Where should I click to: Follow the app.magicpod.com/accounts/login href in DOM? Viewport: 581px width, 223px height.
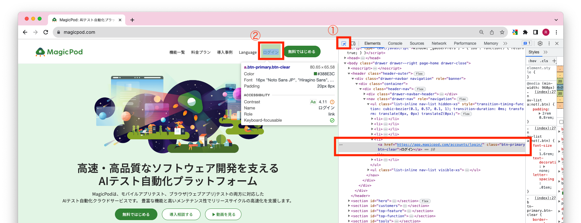[440, 145]
